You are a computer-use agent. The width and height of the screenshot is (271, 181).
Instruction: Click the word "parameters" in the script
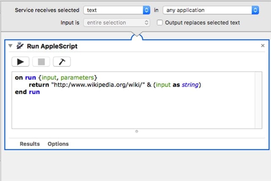(x=80, y=78)
